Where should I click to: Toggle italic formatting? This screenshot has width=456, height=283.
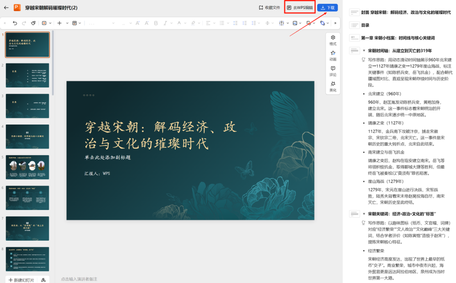(x=165, y=23)
